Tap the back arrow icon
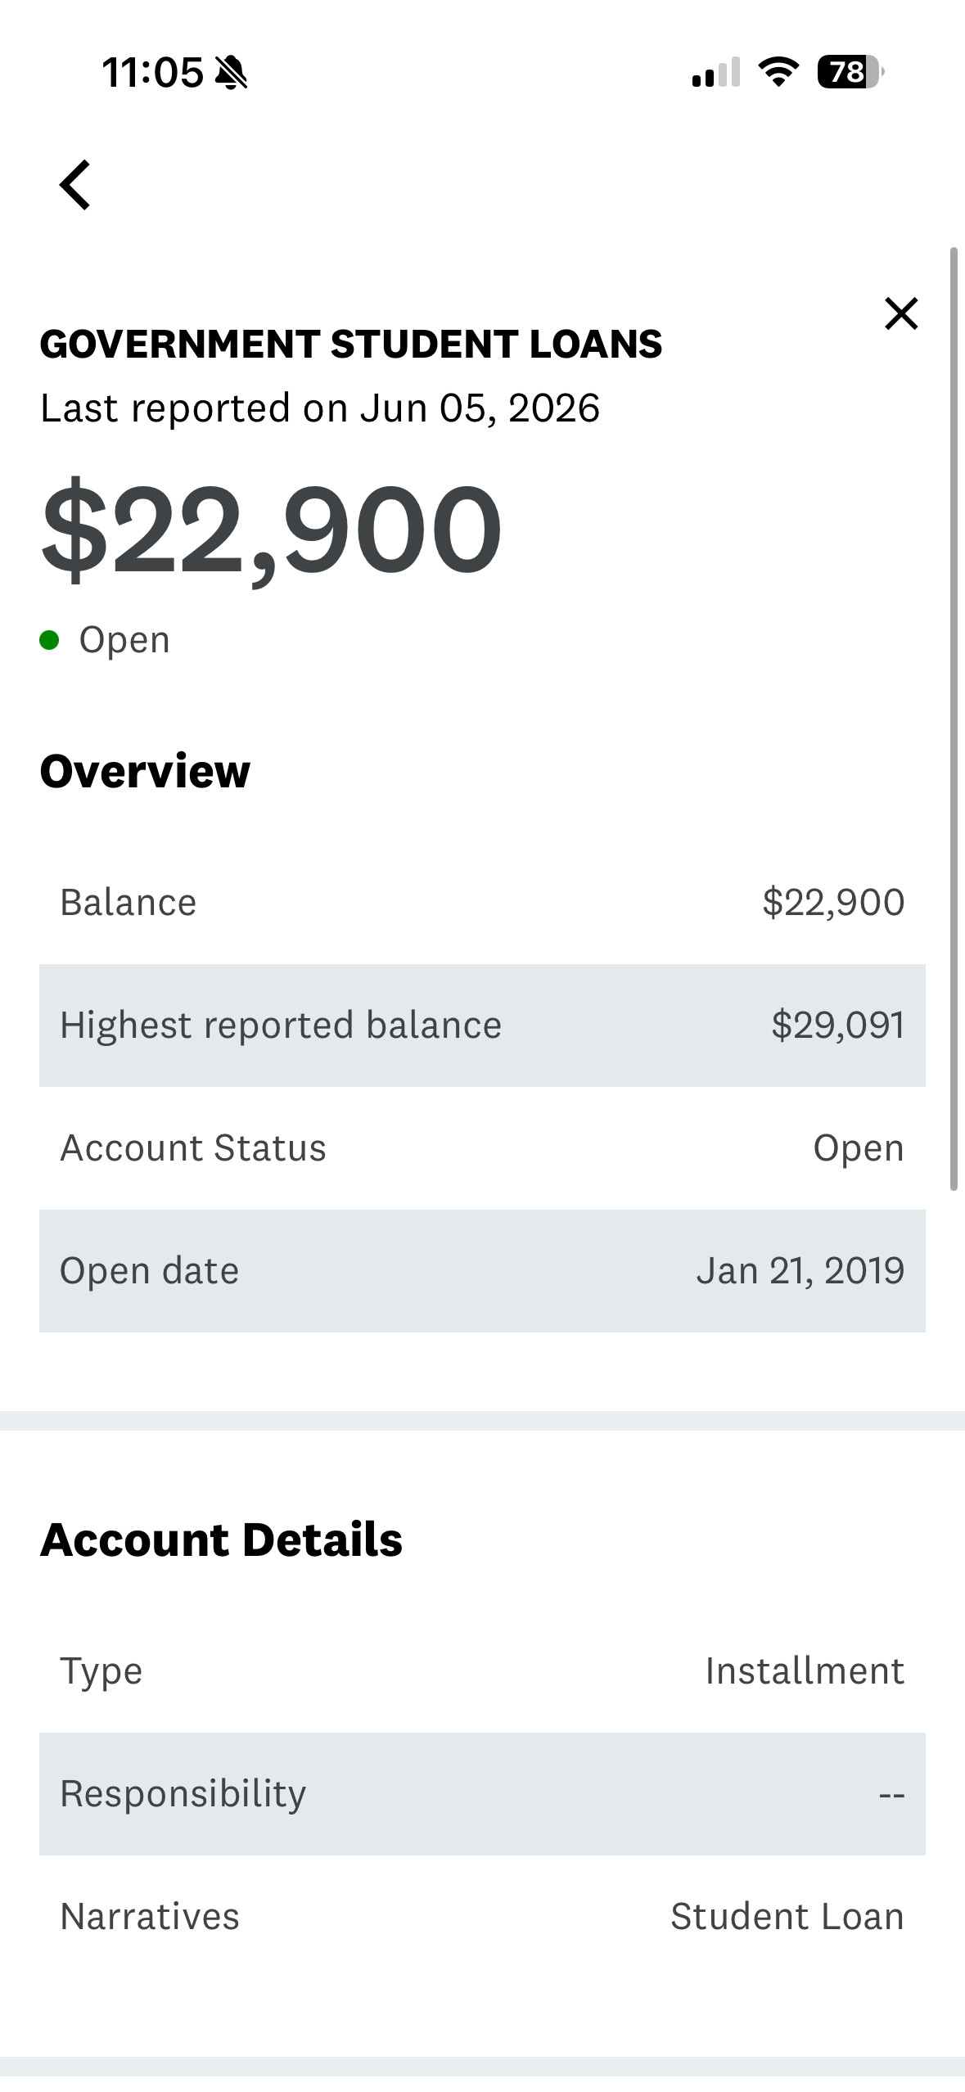Image resolution: width=965 pixels, height=2092 pixels. (x=74, y=185)
